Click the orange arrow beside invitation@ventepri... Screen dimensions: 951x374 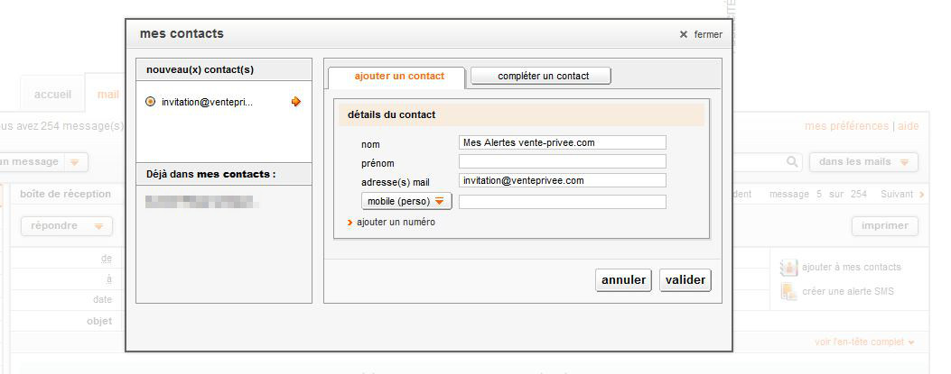295,102
